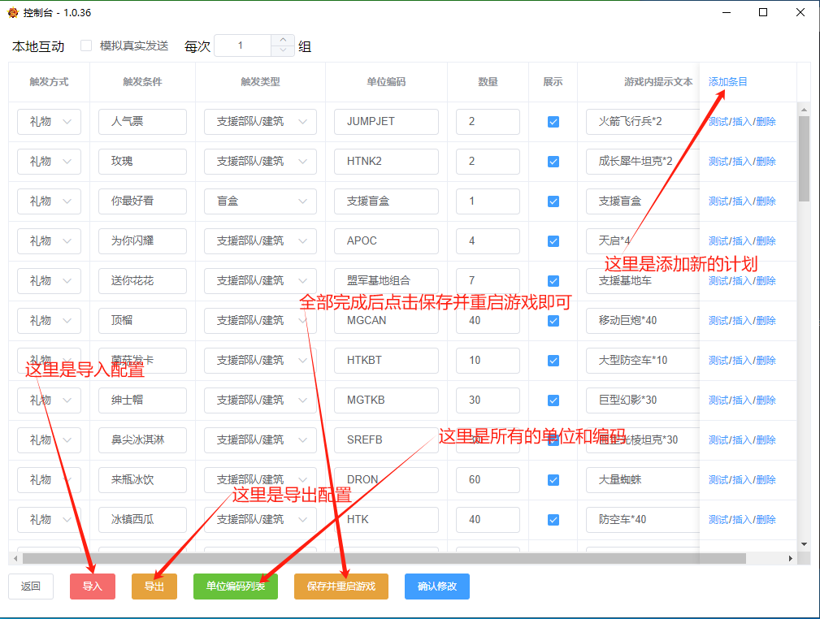The image size is (820, 619).
Task: Open the 盲盒 trigger type dropdown
Action: (x=260, y=201)
